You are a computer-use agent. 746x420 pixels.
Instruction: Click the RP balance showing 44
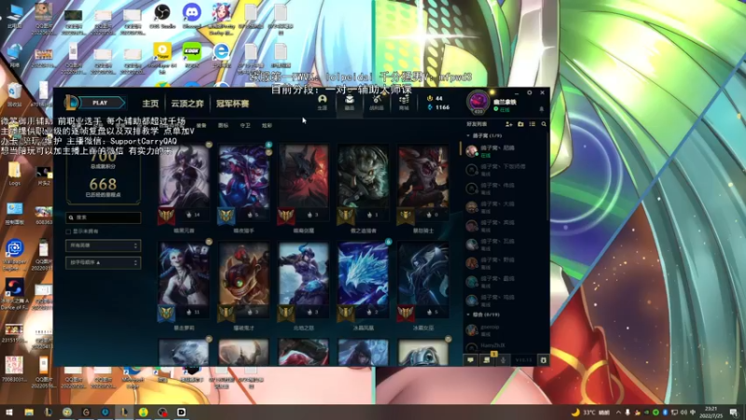pyautogui.click(x=435, y=98)
